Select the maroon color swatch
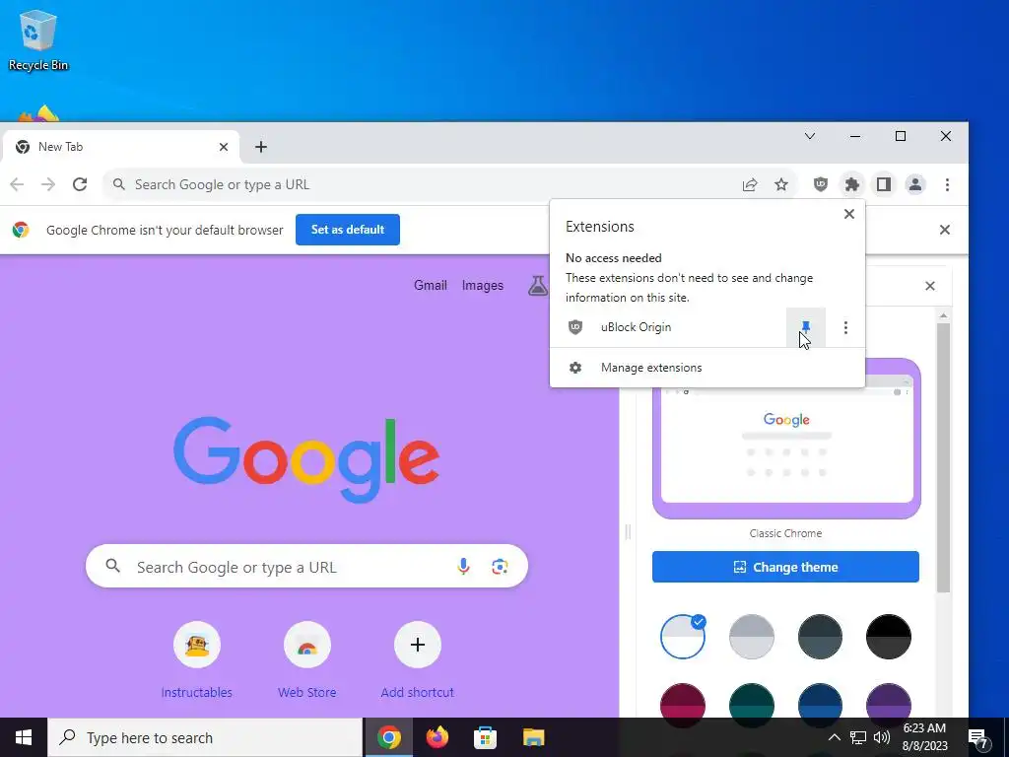The width and height of the screenshot is (1009, 757). pos(683,703)
